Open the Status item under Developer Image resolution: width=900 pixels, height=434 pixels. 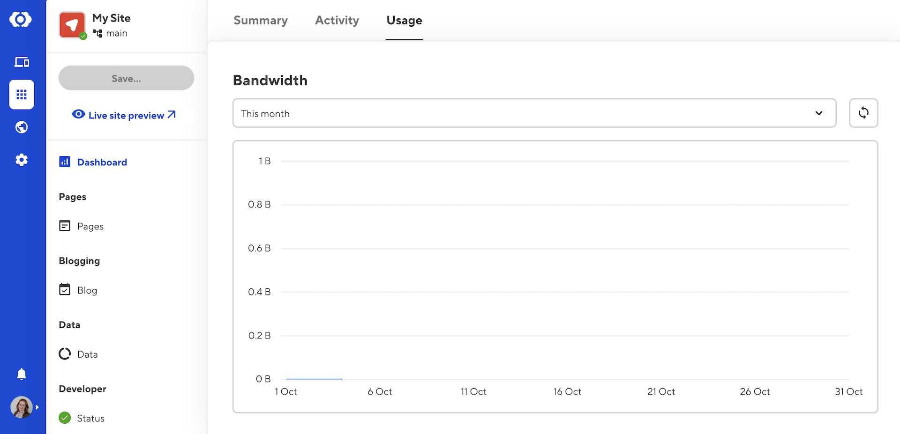tap(90, 418)
